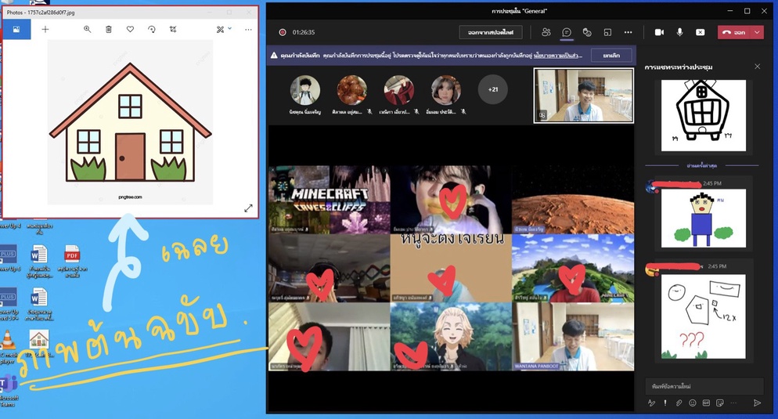This screenshot has width=778, height=419.
Task: Select the crop tool in Photos
Action: pyautogui.click(x=173, y=30)
